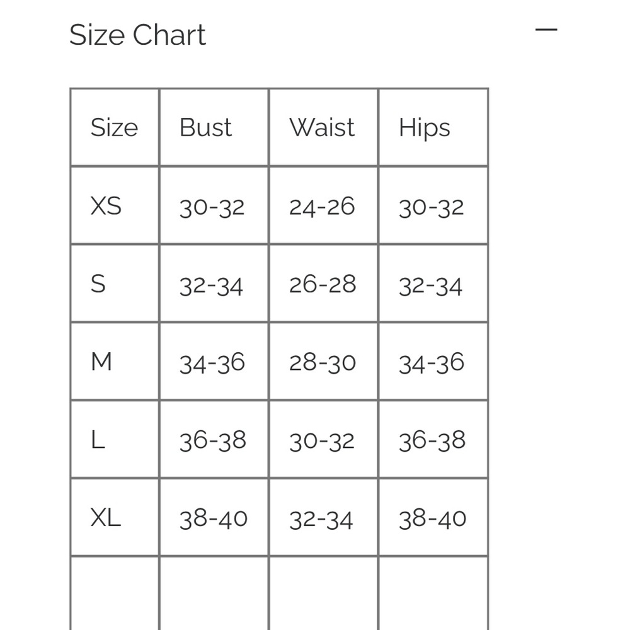Click the XS size row label

pos(106,206)
